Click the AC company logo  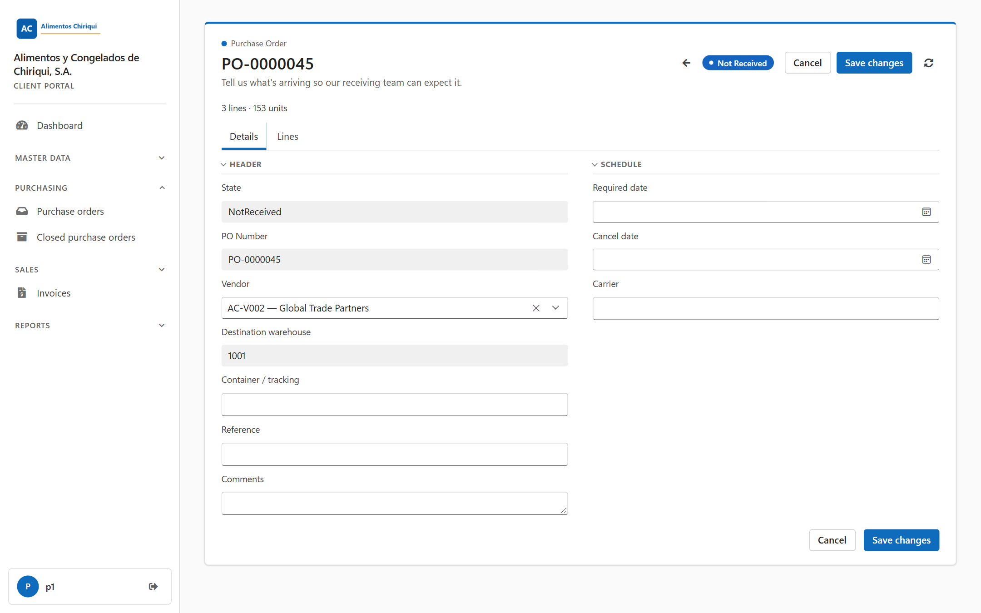(x=27, y=29)
